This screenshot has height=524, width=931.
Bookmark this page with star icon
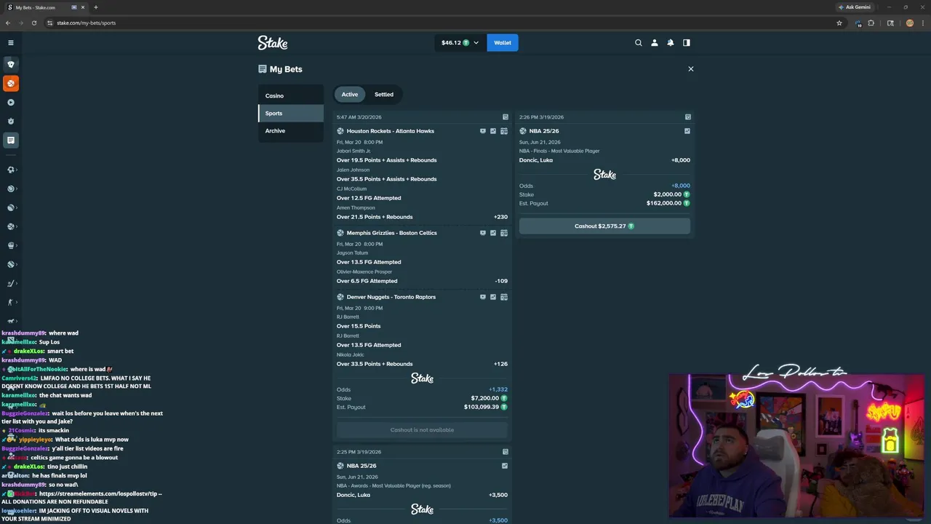[839, 23]
